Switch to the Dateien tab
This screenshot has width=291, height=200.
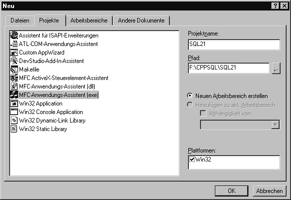tap(20, 20)
